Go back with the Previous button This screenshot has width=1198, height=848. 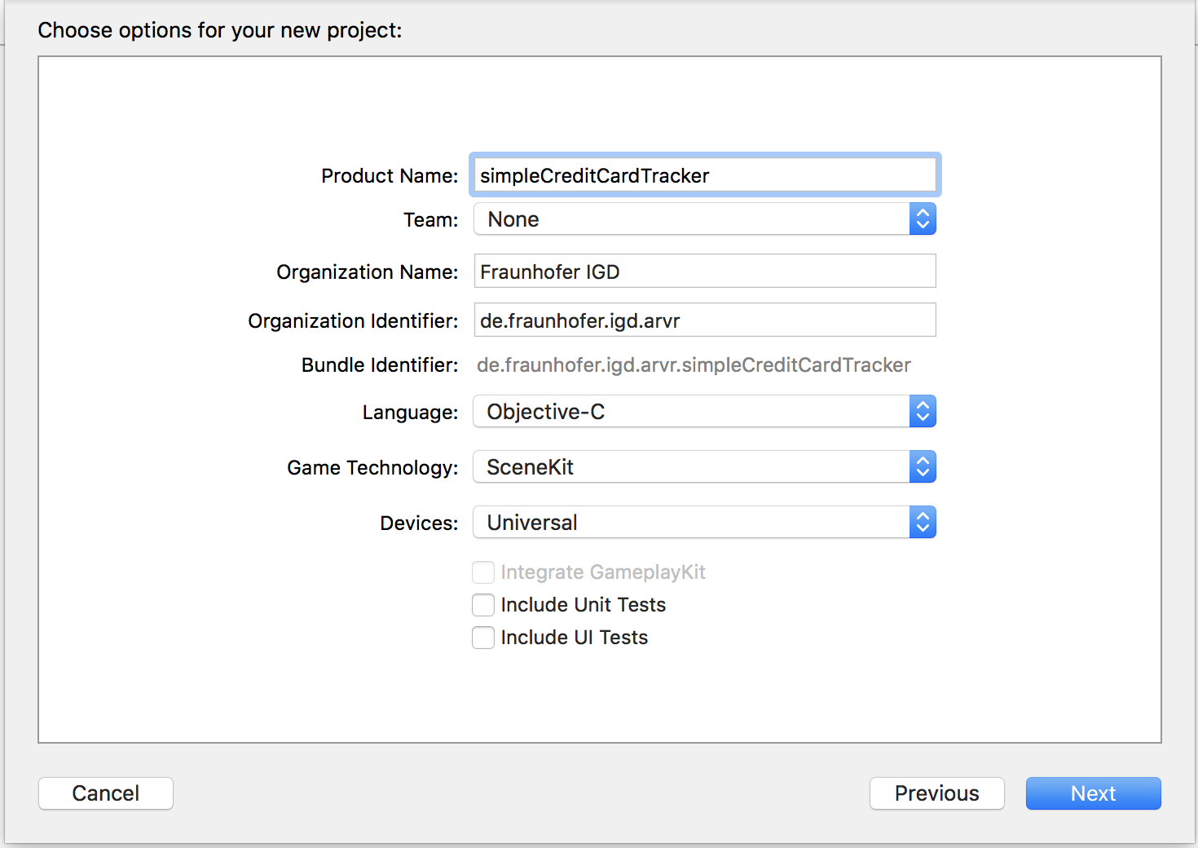[x=936, y=793]
